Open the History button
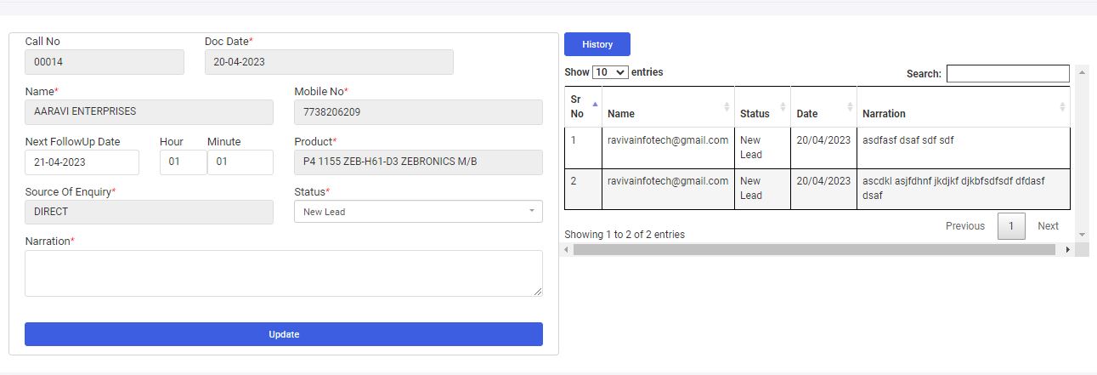 click(597, 44)
